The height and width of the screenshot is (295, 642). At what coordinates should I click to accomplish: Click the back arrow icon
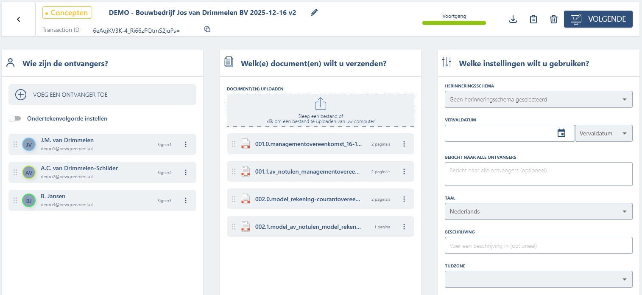(x=18, y=20)
